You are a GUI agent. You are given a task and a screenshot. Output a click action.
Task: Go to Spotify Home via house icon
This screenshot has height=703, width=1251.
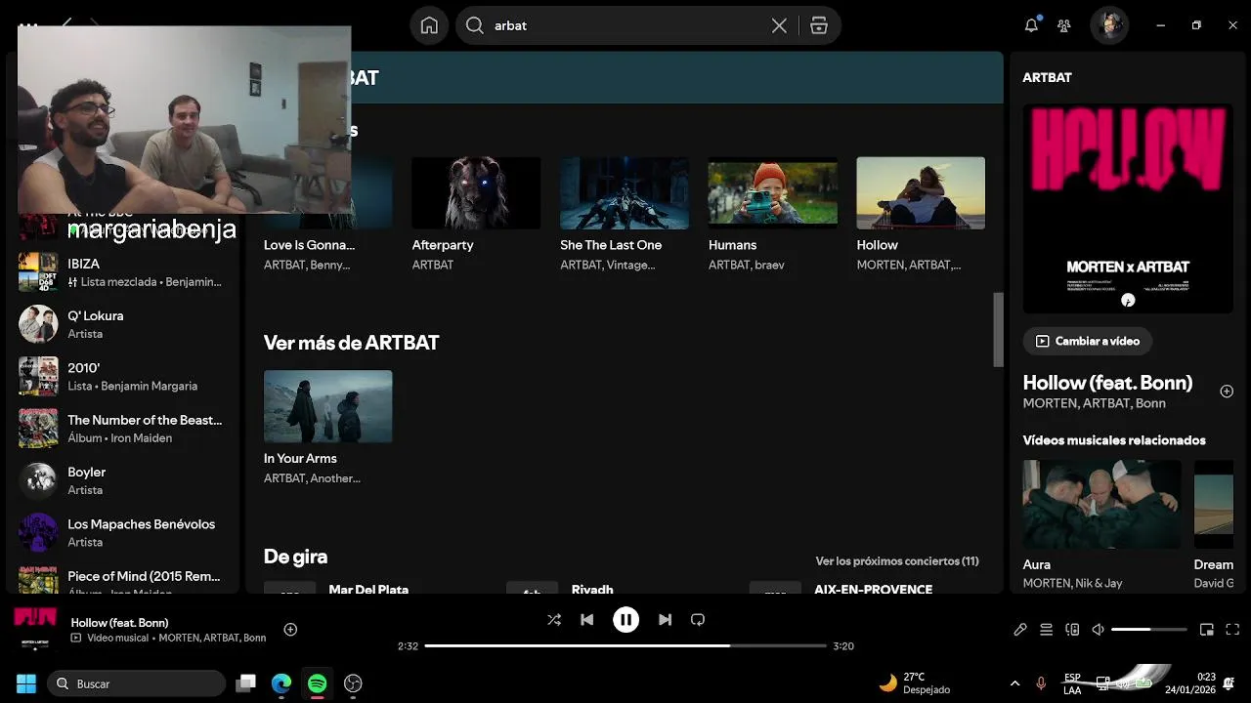click(429, 25)
